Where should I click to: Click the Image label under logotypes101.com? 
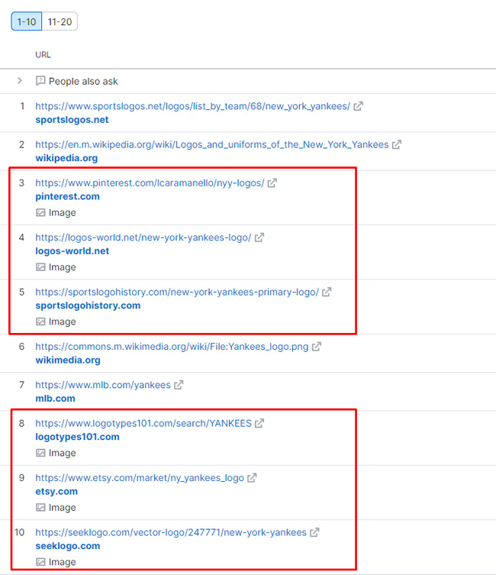coord(63,453)
